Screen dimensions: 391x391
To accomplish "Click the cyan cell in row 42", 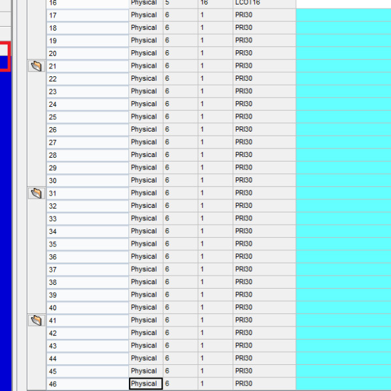I will (343, 333).
